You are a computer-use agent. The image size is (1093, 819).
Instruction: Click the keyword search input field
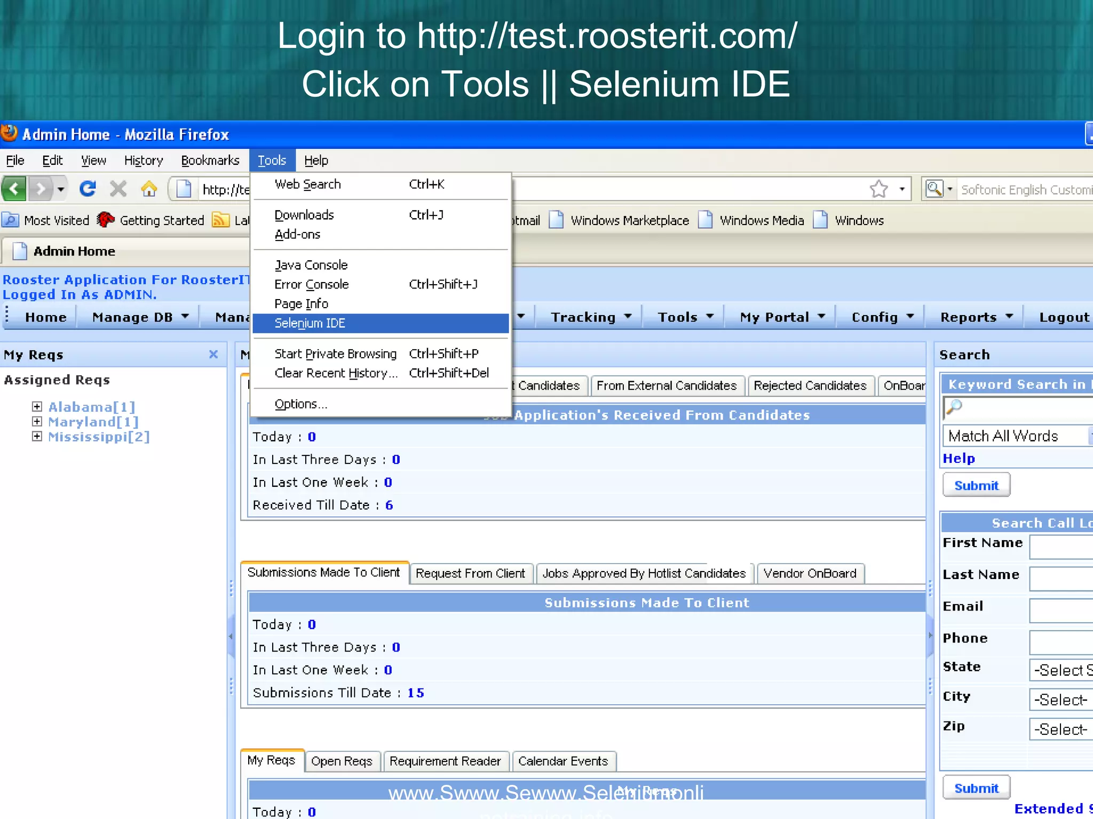(x=1018, y=407)
